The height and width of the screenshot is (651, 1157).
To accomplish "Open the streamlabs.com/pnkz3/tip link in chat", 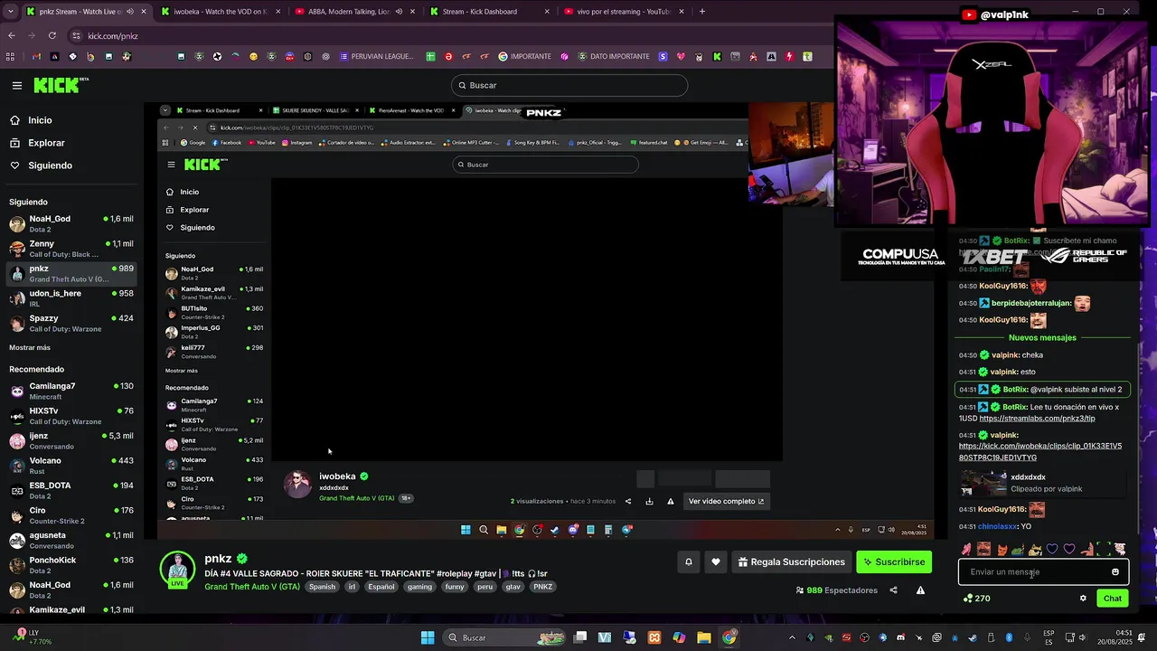I will 1037,419.
